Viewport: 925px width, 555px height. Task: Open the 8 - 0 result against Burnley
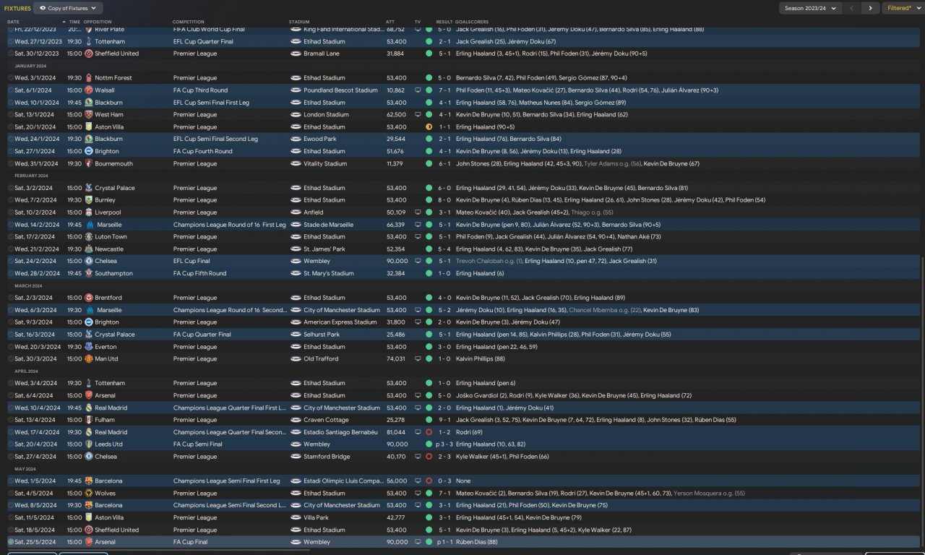pyautogui.click(x=444, y=200)
